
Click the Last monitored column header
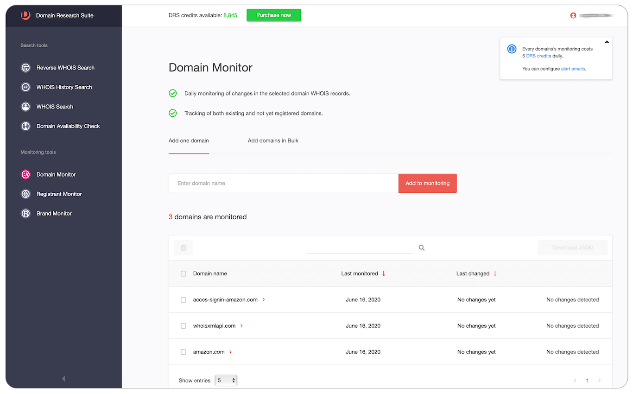(x=360, y=273)
